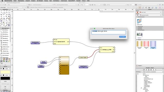Select the Winkel messen tool

pyautogui.click(x=5, y=53)
